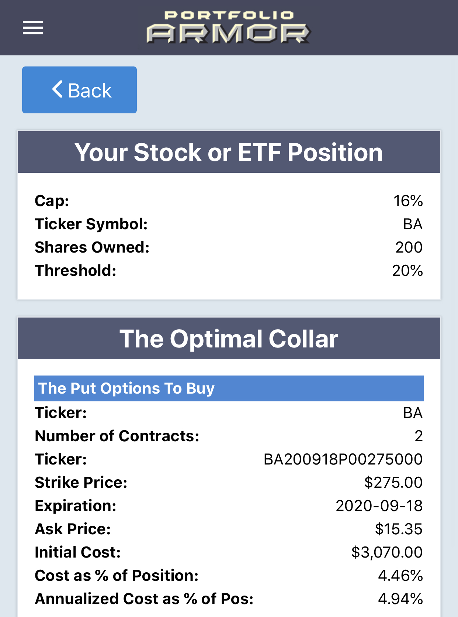Screen dimensions: 458x617
Task: Go back with the Back button
Action: pyautogui.click(x=79, y=90)
